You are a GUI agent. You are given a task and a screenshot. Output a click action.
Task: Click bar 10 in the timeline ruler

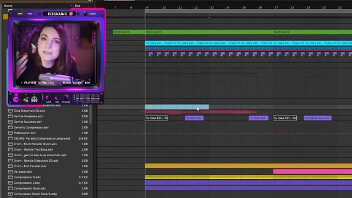(164, 8)
